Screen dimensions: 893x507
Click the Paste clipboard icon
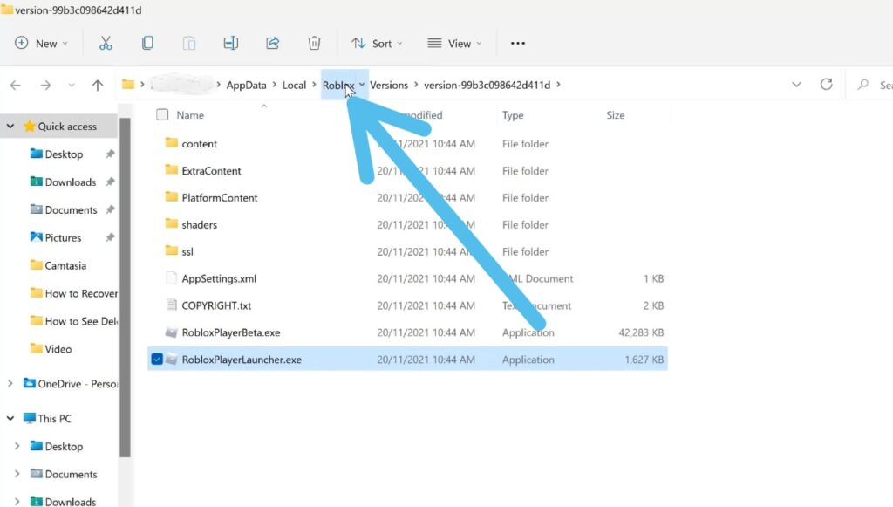[189, 44]
